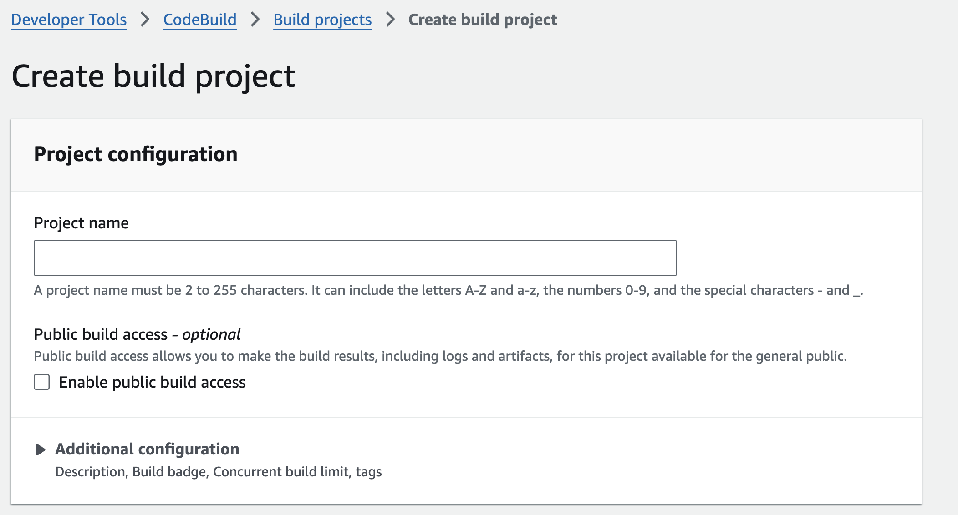Click the Project configuration section header
This screenshot has height=515, width=958.
pyautogui.click(x=136, y=154)
